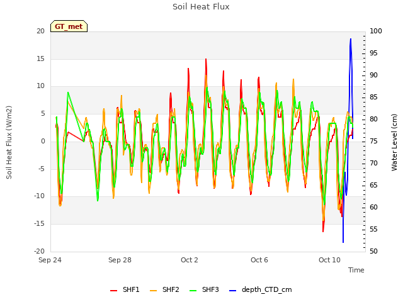403x302 pixels.
Task: Click the 20 tick on left axis
Action: [40, 31]
